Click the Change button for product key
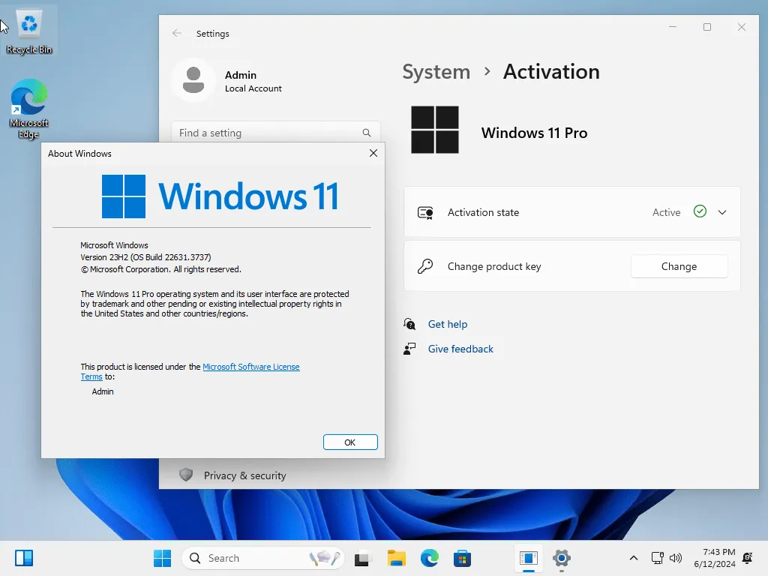Viewport: 768px width, 576px height. (679, 266)
